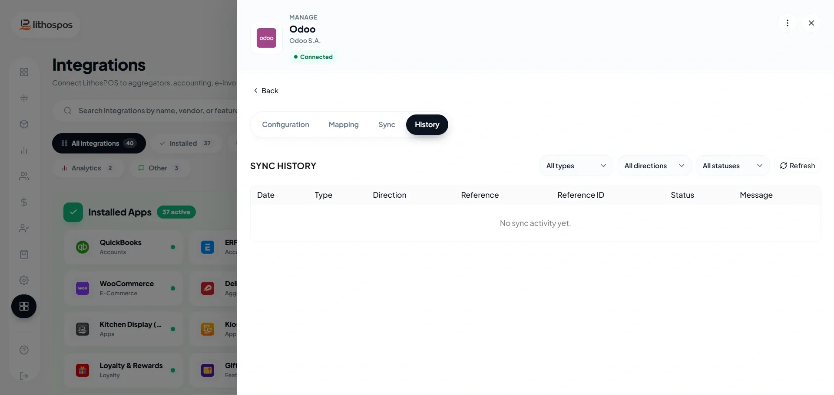Open the All directions dropdown
Screen dimensions: 834x395
[654, 166]
